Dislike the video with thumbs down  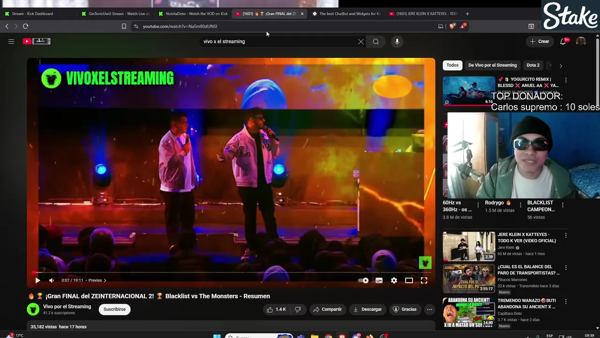point(298,309)
